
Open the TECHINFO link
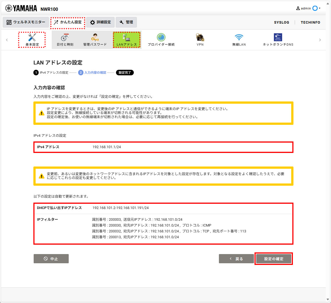[x=310, y=22]
